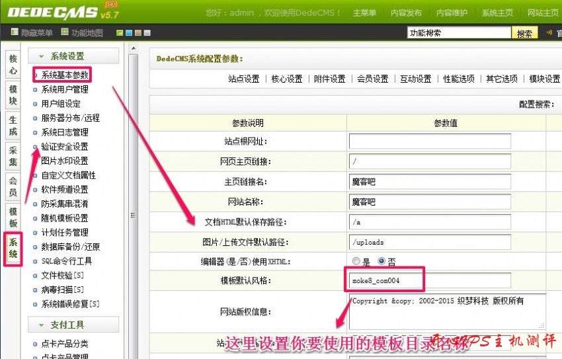Screen dimensions: 562x359
Task: Open 验证安全设置 in the sidebar
Action: coord(65,147)
